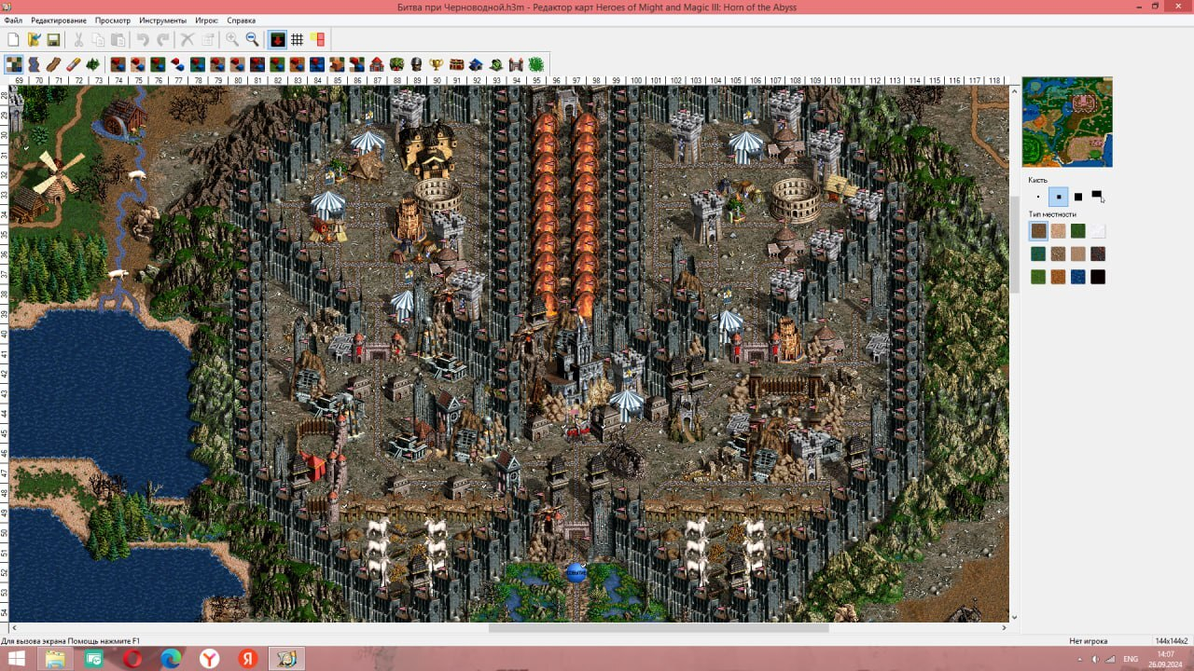Image resolution: width=1194 pixels, height=671 pixels.
Task: Pick the black rock terrain swatch
Action: pyautogui.click(x=1098, y=277)
